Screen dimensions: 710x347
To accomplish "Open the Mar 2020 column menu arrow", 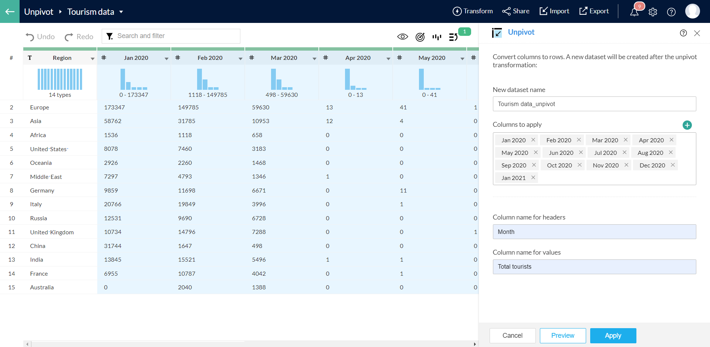I will [x=314, y=58].
